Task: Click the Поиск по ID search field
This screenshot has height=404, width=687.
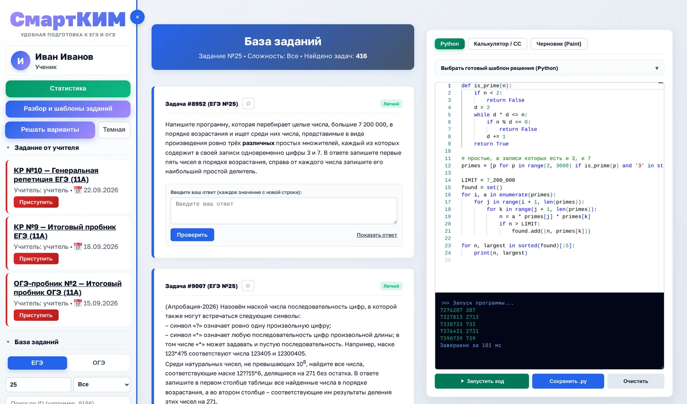Action: [x=68, y=401]
